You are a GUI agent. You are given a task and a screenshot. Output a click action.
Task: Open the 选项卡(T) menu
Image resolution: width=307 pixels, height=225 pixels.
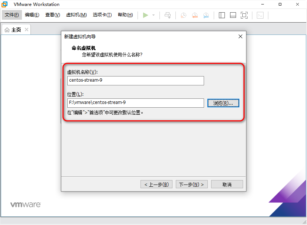coord(102,15)
